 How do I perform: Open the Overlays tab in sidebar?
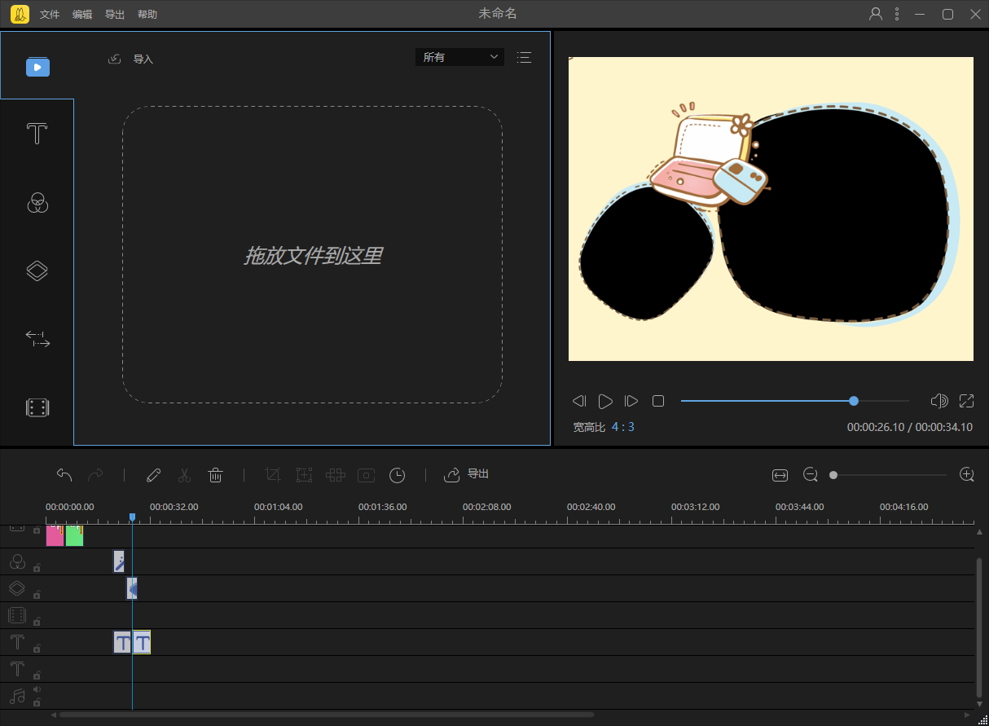pyautogui.click(x=37, y=271)
